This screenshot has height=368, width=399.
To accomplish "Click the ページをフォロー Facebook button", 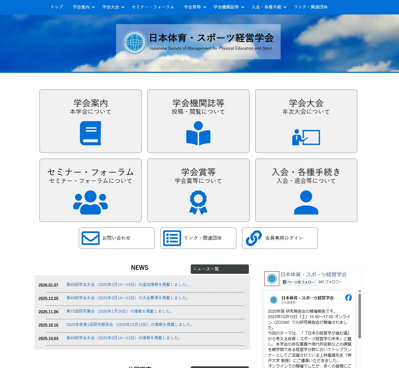I will click(x=299, y=282).
